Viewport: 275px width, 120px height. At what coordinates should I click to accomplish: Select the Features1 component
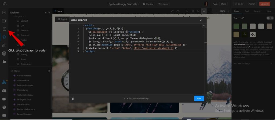point(25,30)
